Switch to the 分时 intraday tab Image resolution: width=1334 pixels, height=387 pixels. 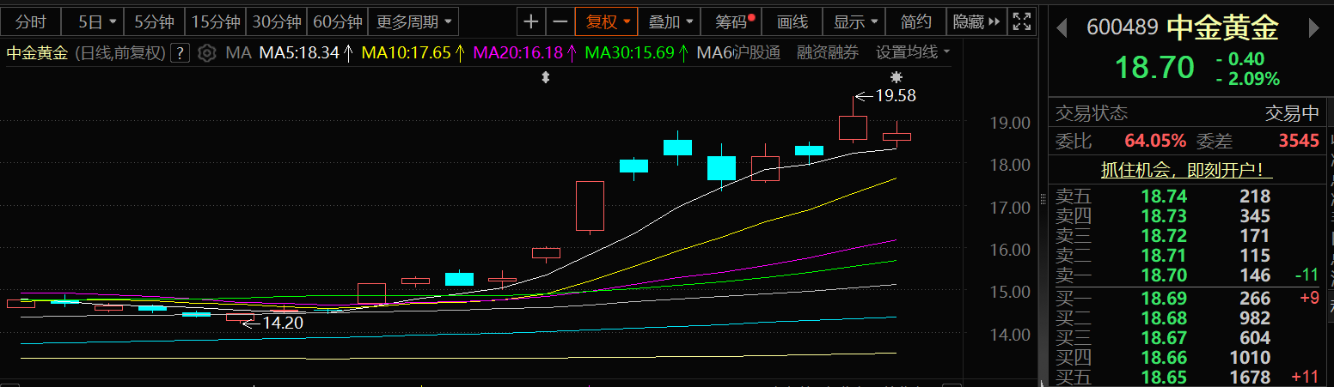click(x=30, y=21)
